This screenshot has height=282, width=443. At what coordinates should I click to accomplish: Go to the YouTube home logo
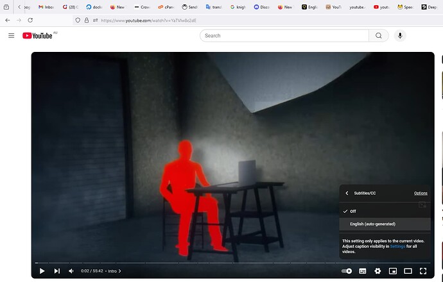click(x=38, y=35)
